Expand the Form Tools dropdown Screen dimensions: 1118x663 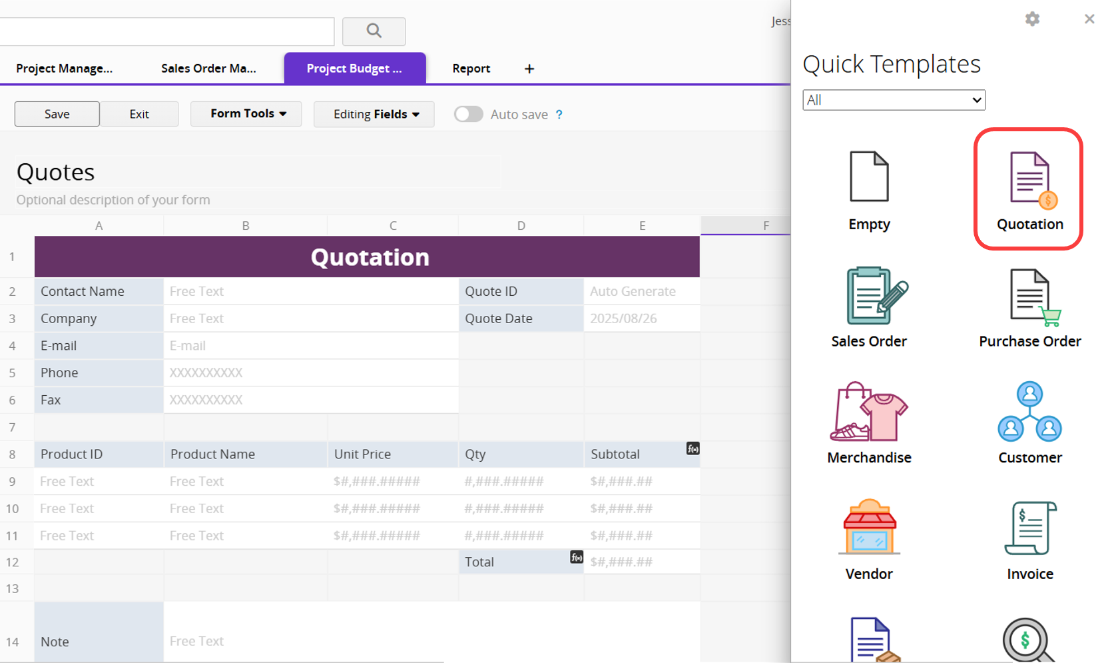click(246, 114)
